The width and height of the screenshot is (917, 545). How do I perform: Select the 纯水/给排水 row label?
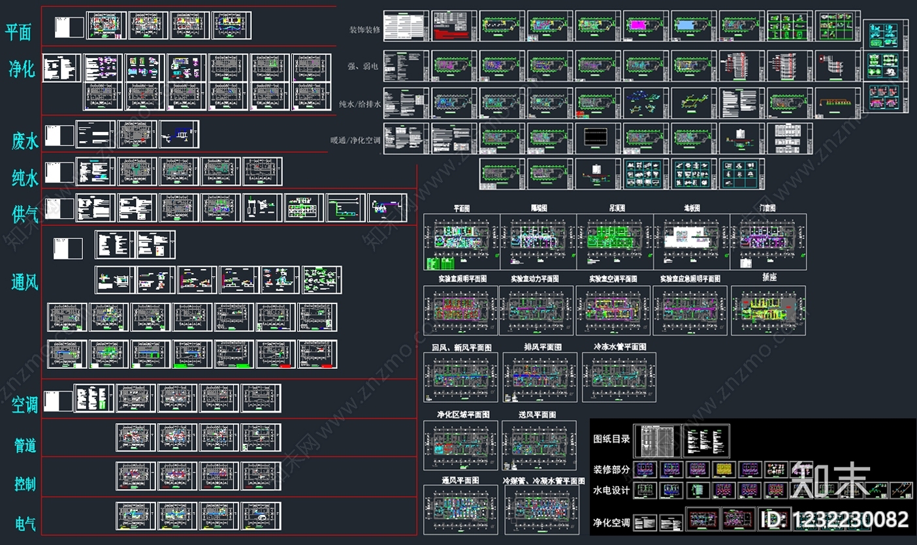click(x=360, y=103)
